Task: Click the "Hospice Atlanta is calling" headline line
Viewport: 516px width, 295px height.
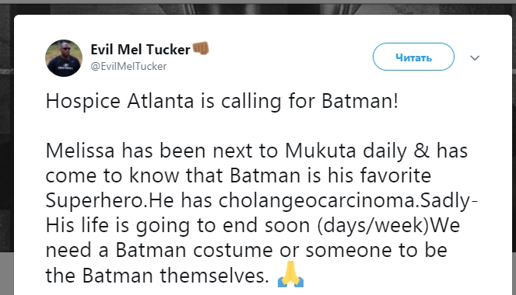Action: click(x=222, y=101)
